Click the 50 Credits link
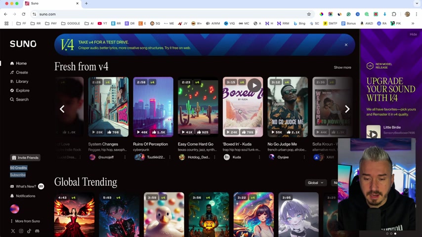Viewport: 422px width, 237px height. (19, 168)
